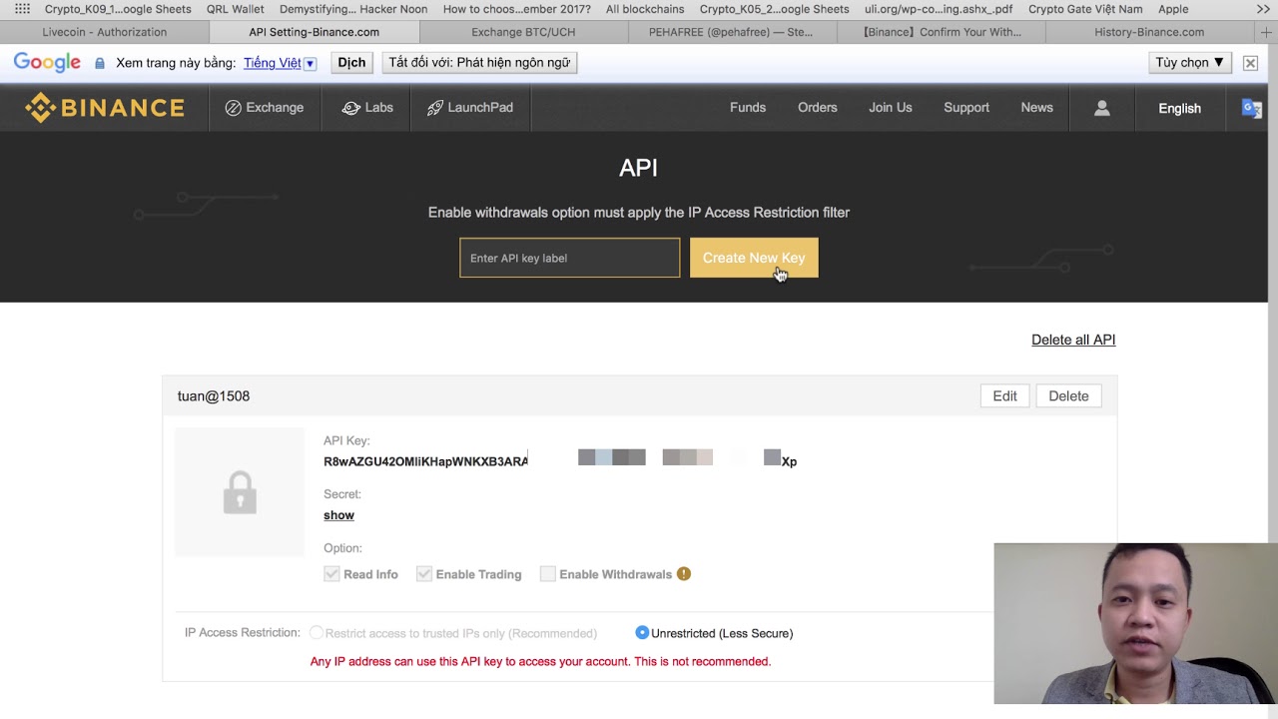
Task: Select Restrict access to trusted IPs only
Action: [x=317, y=633]
